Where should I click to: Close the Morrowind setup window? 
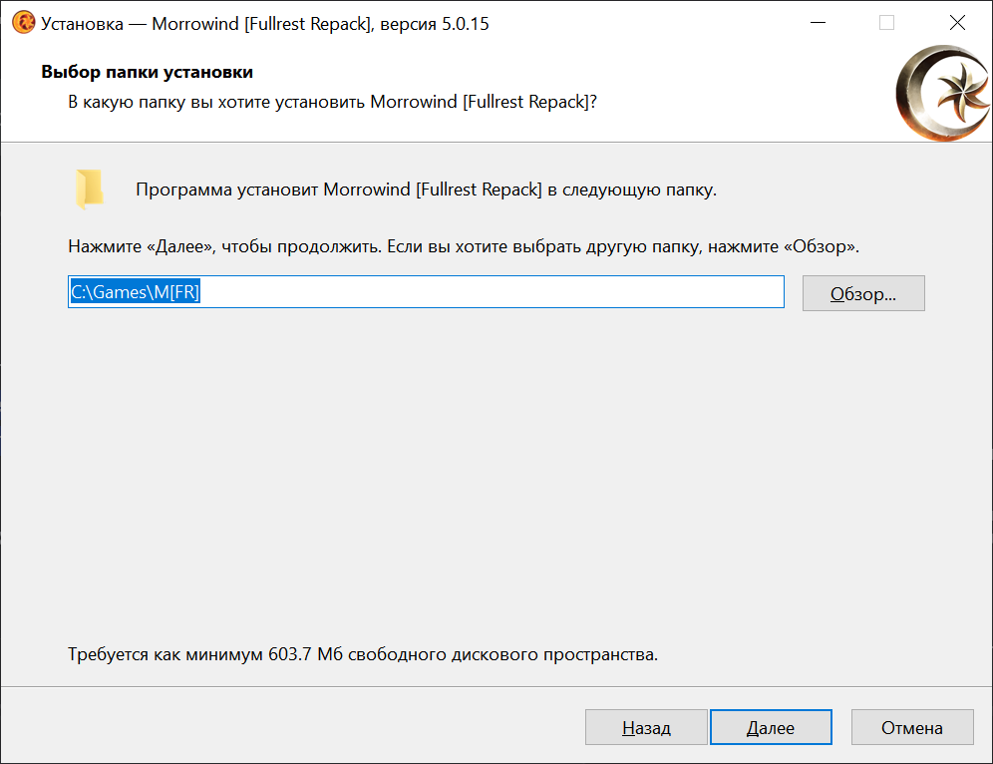point(957,23)
